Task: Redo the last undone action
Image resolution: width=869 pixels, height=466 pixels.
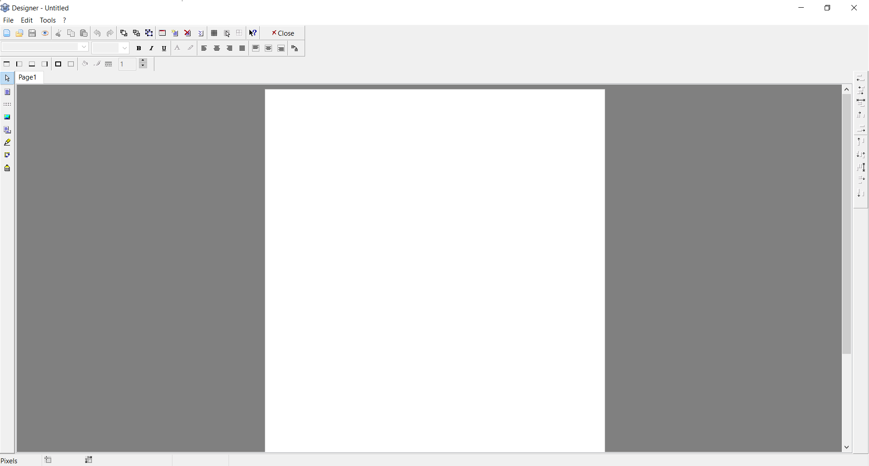Action: pos(110,33)
